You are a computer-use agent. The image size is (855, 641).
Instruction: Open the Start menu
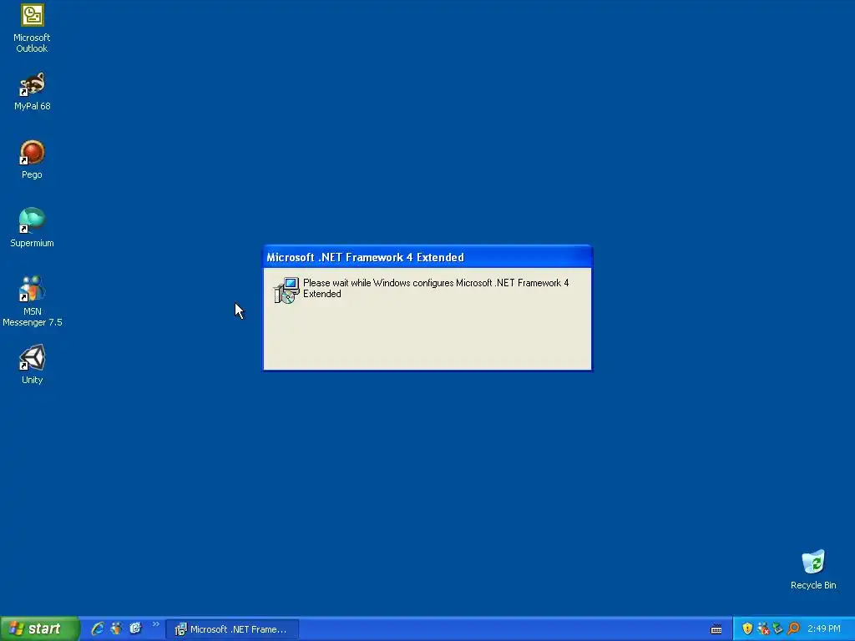(39, 628)
